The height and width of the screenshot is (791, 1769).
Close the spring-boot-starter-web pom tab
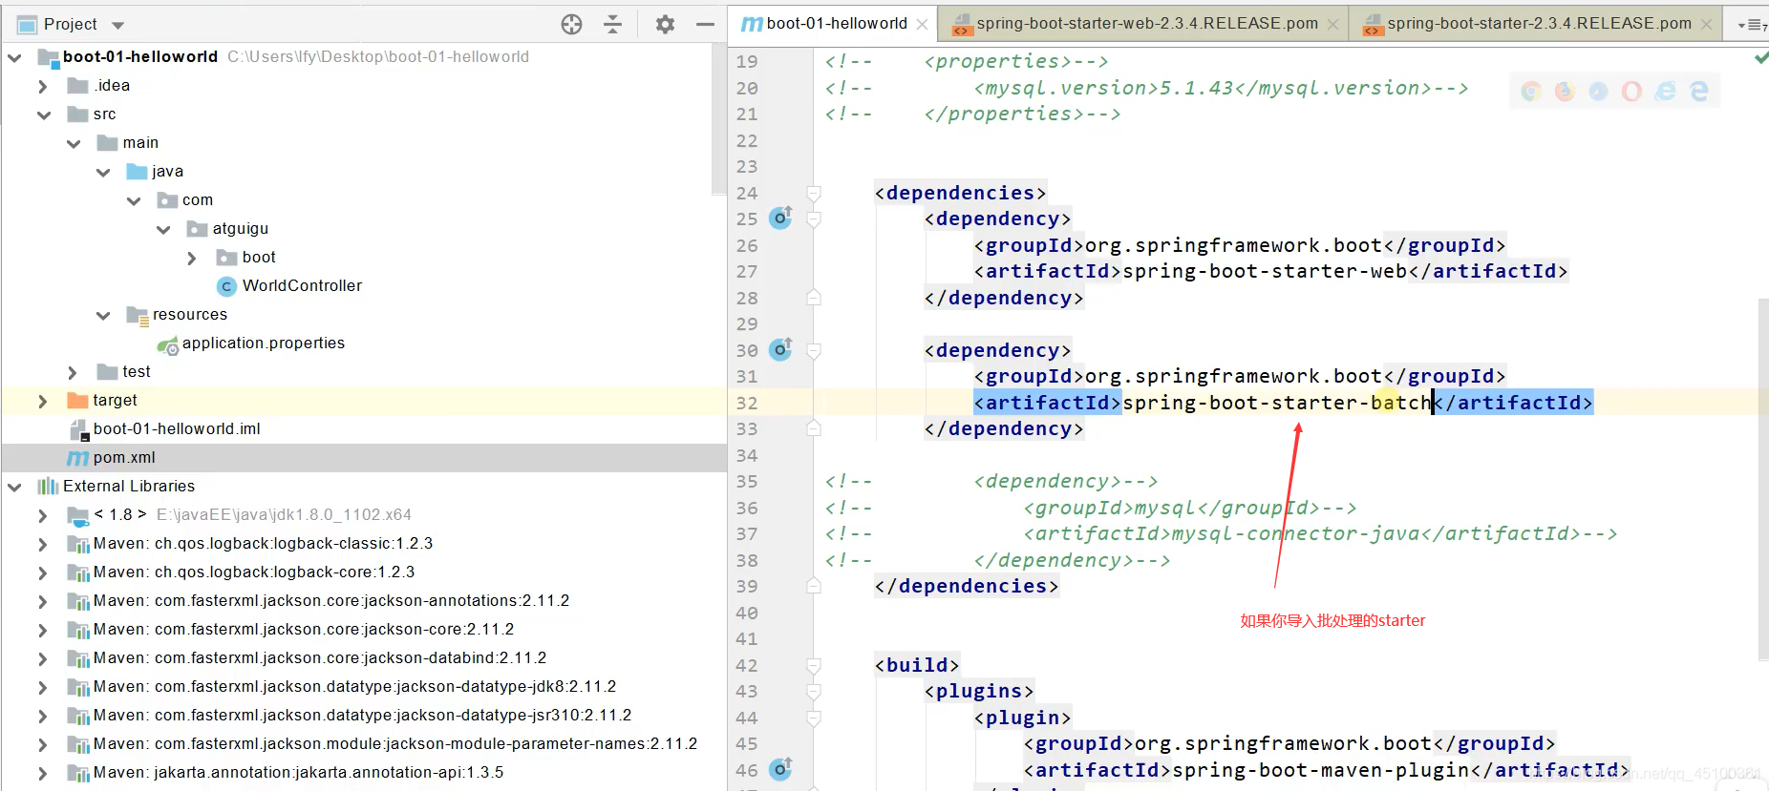(1332, 25)
